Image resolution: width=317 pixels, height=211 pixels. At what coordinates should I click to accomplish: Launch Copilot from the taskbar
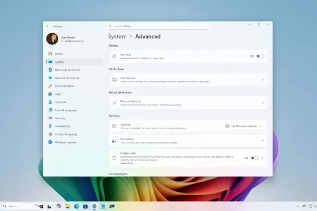point(59,206)
